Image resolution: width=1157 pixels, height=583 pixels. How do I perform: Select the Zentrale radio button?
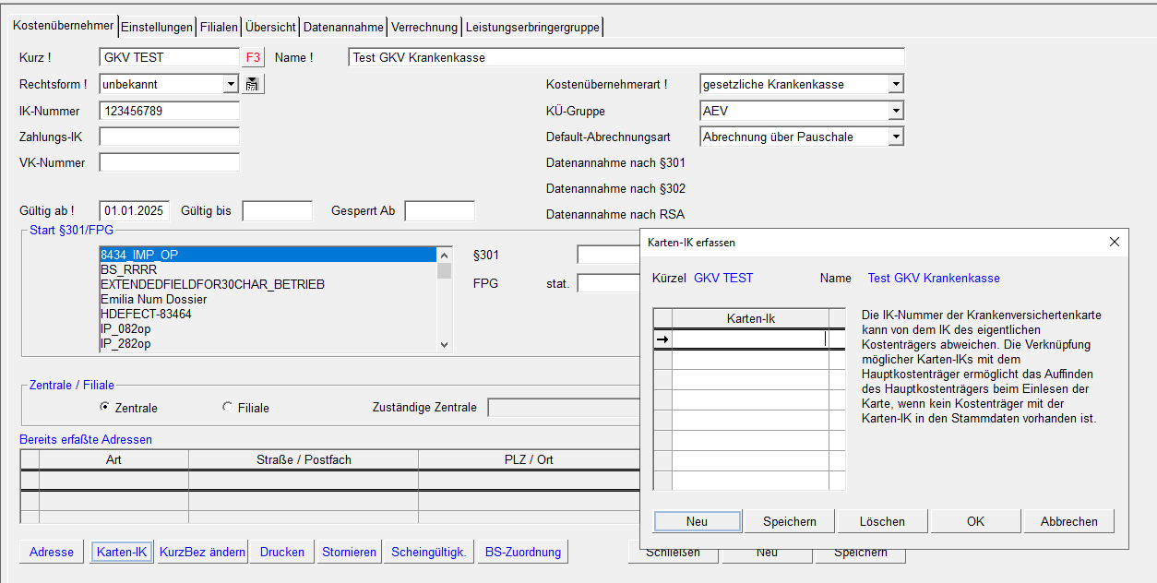(104, 407)
